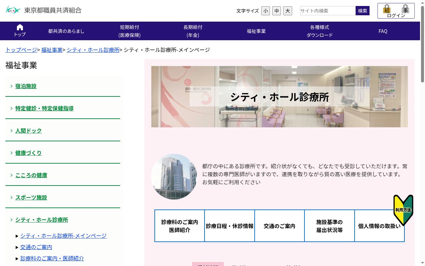Click the circular building photo
425x266 pixels.
click(174, 177)
